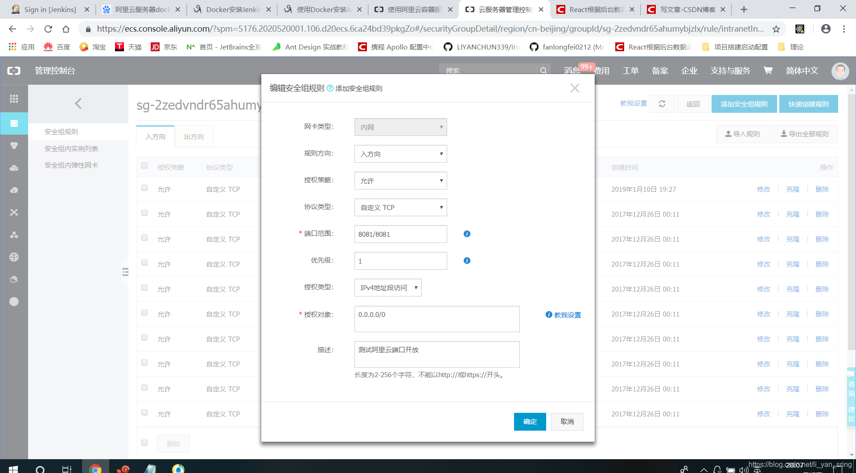Viewport: 856px width, 473px height.
Task: Select 安全组内实例列表 in side menu
Action: coord(71,149)
